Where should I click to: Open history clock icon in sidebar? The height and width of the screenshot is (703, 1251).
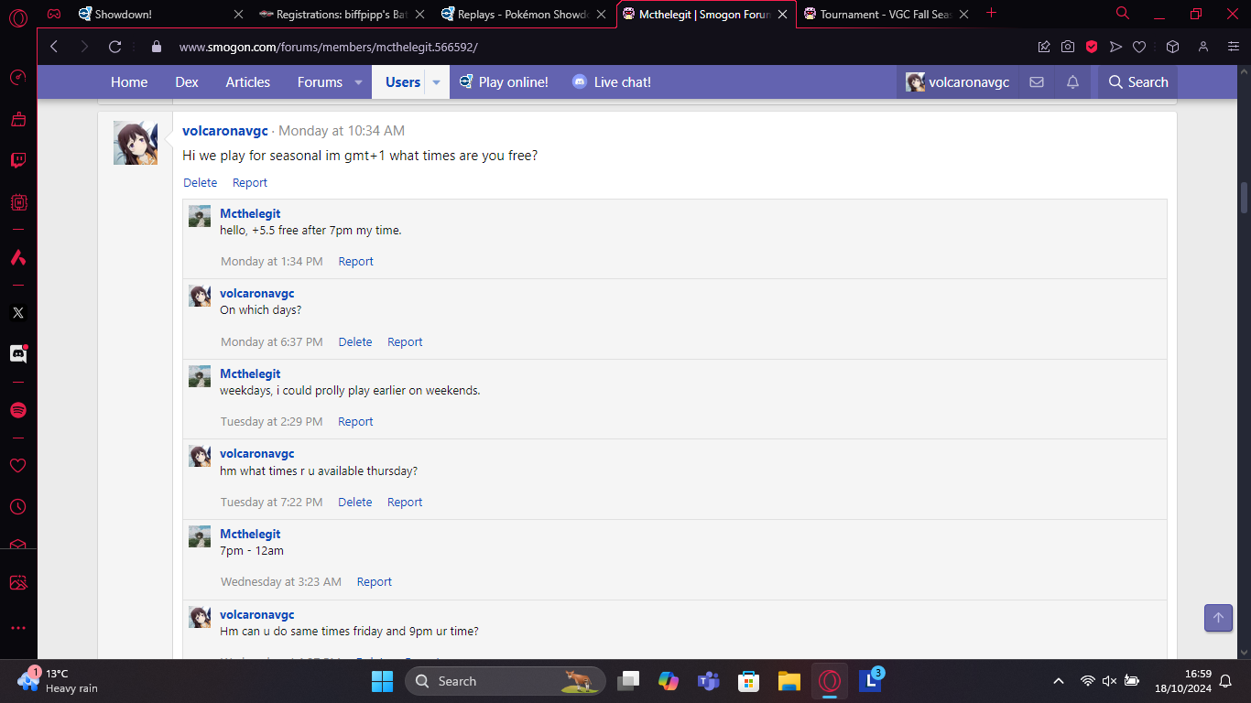point(18,506)
